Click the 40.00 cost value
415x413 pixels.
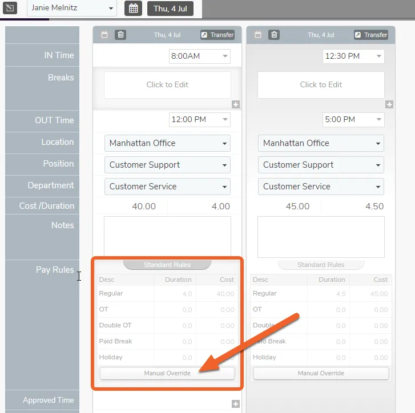(x=144, y=206)
